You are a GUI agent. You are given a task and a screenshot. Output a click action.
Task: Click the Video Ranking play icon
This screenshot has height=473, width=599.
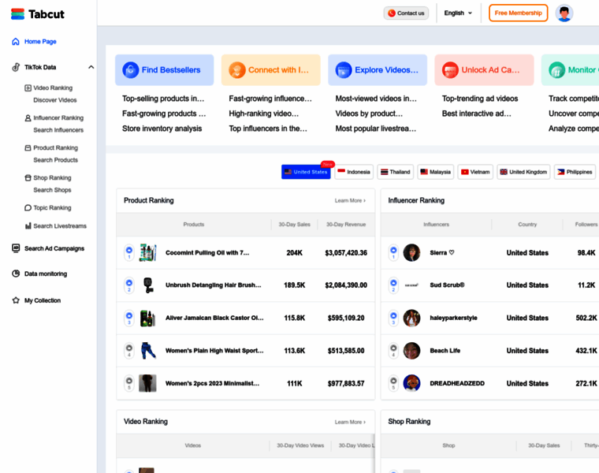point(28,88)
